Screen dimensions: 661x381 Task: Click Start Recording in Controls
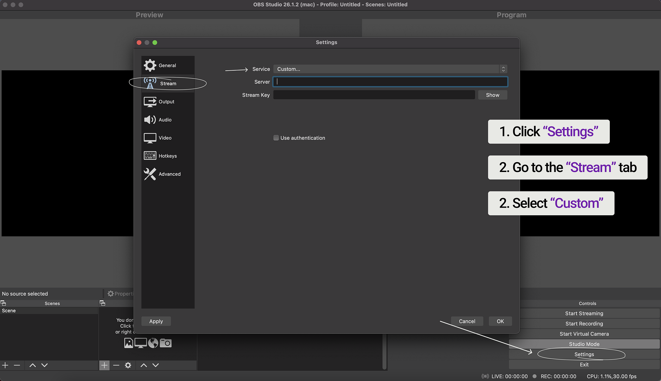[x=584, y=324]
